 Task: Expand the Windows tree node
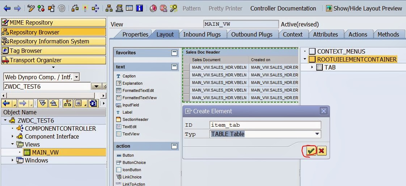pos(12,160)
